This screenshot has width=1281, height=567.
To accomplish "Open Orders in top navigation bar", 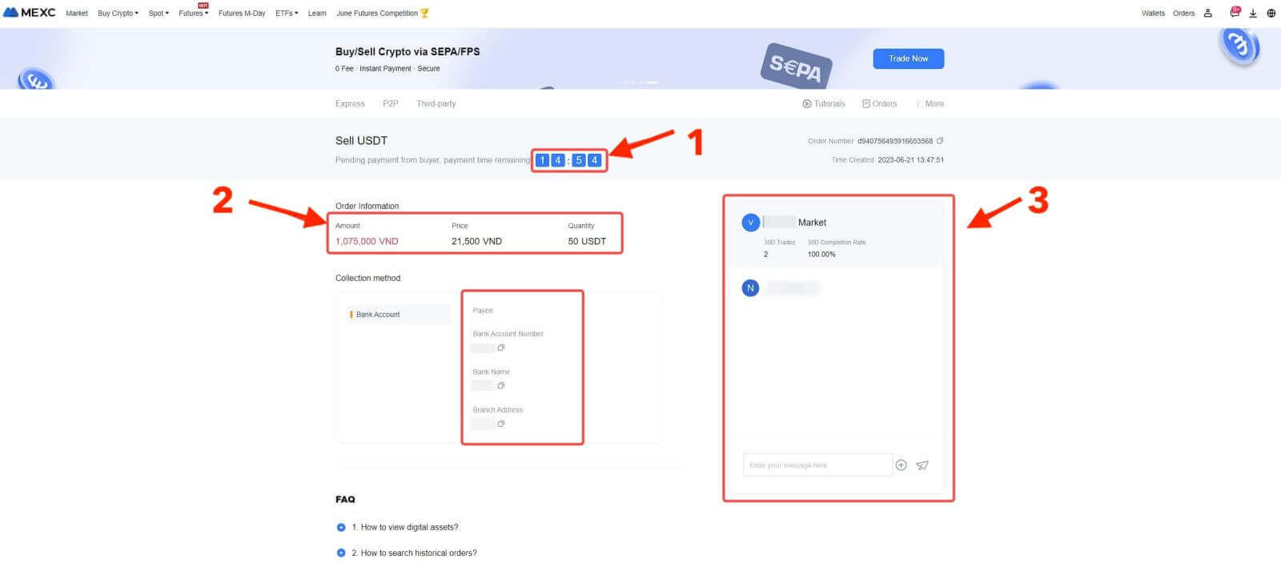I will pyautogui.click(x=1183, y=14).
